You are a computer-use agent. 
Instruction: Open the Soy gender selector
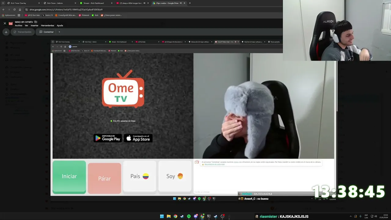pyautogui.click(x=175, y=176)
